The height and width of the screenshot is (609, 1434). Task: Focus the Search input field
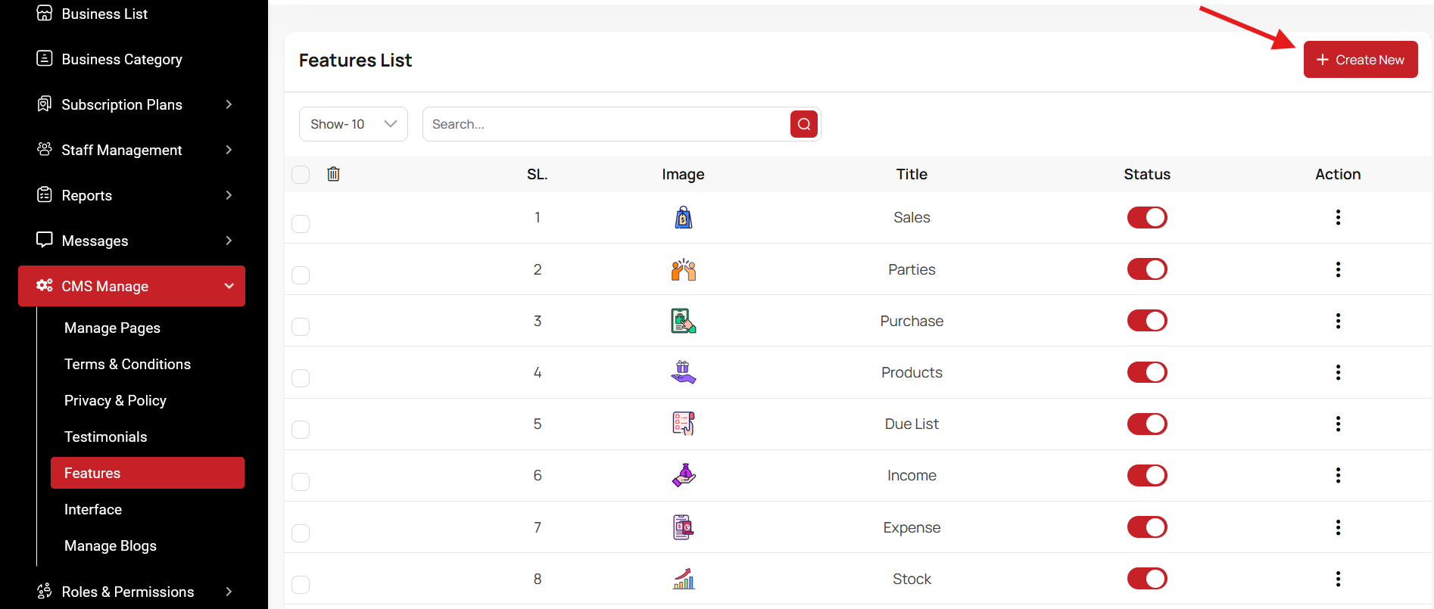pos(606,124)
